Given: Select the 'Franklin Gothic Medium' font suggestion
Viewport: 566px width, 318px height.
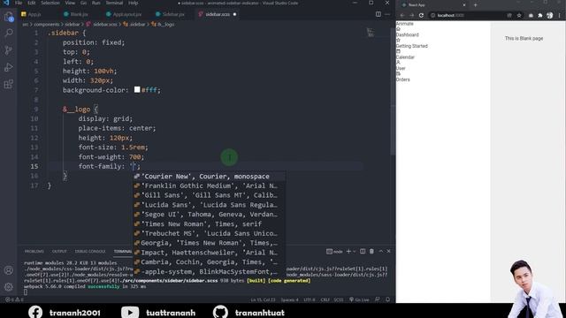Looking at the screenshot, I should coord(209,185).
